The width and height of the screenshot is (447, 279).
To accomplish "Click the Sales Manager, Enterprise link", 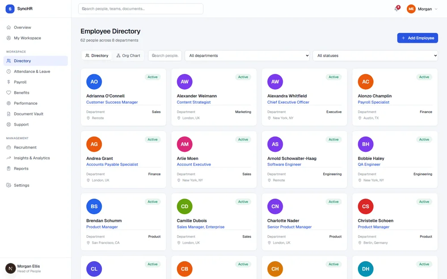I will pyautogui.click(x=201, y=227).
